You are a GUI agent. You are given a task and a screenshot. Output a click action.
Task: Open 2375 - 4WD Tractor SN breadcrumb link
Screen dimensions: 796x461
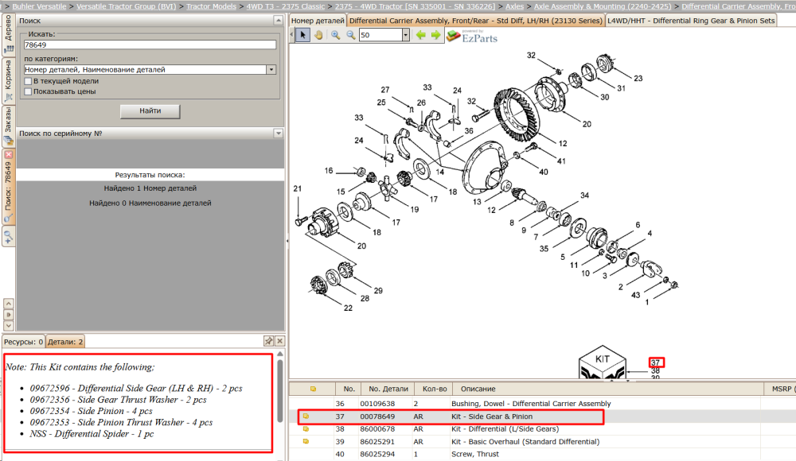415,6
